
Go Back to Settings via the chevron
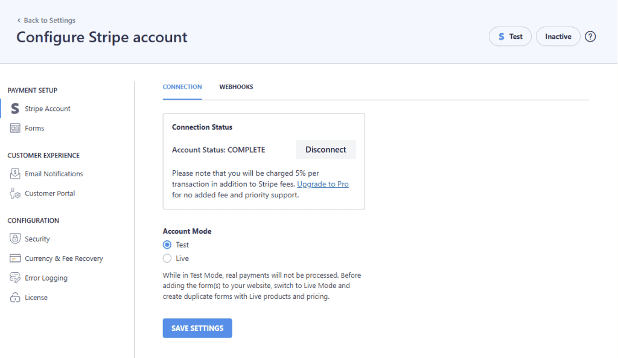46,20
